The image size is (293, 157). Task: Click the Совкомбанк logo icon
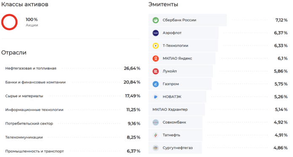[156, 122]
